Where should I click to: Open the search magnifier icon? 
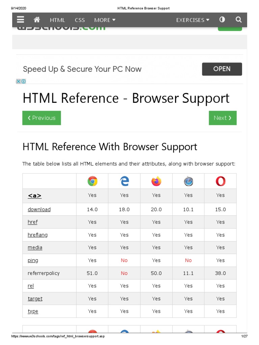(239, 20)
